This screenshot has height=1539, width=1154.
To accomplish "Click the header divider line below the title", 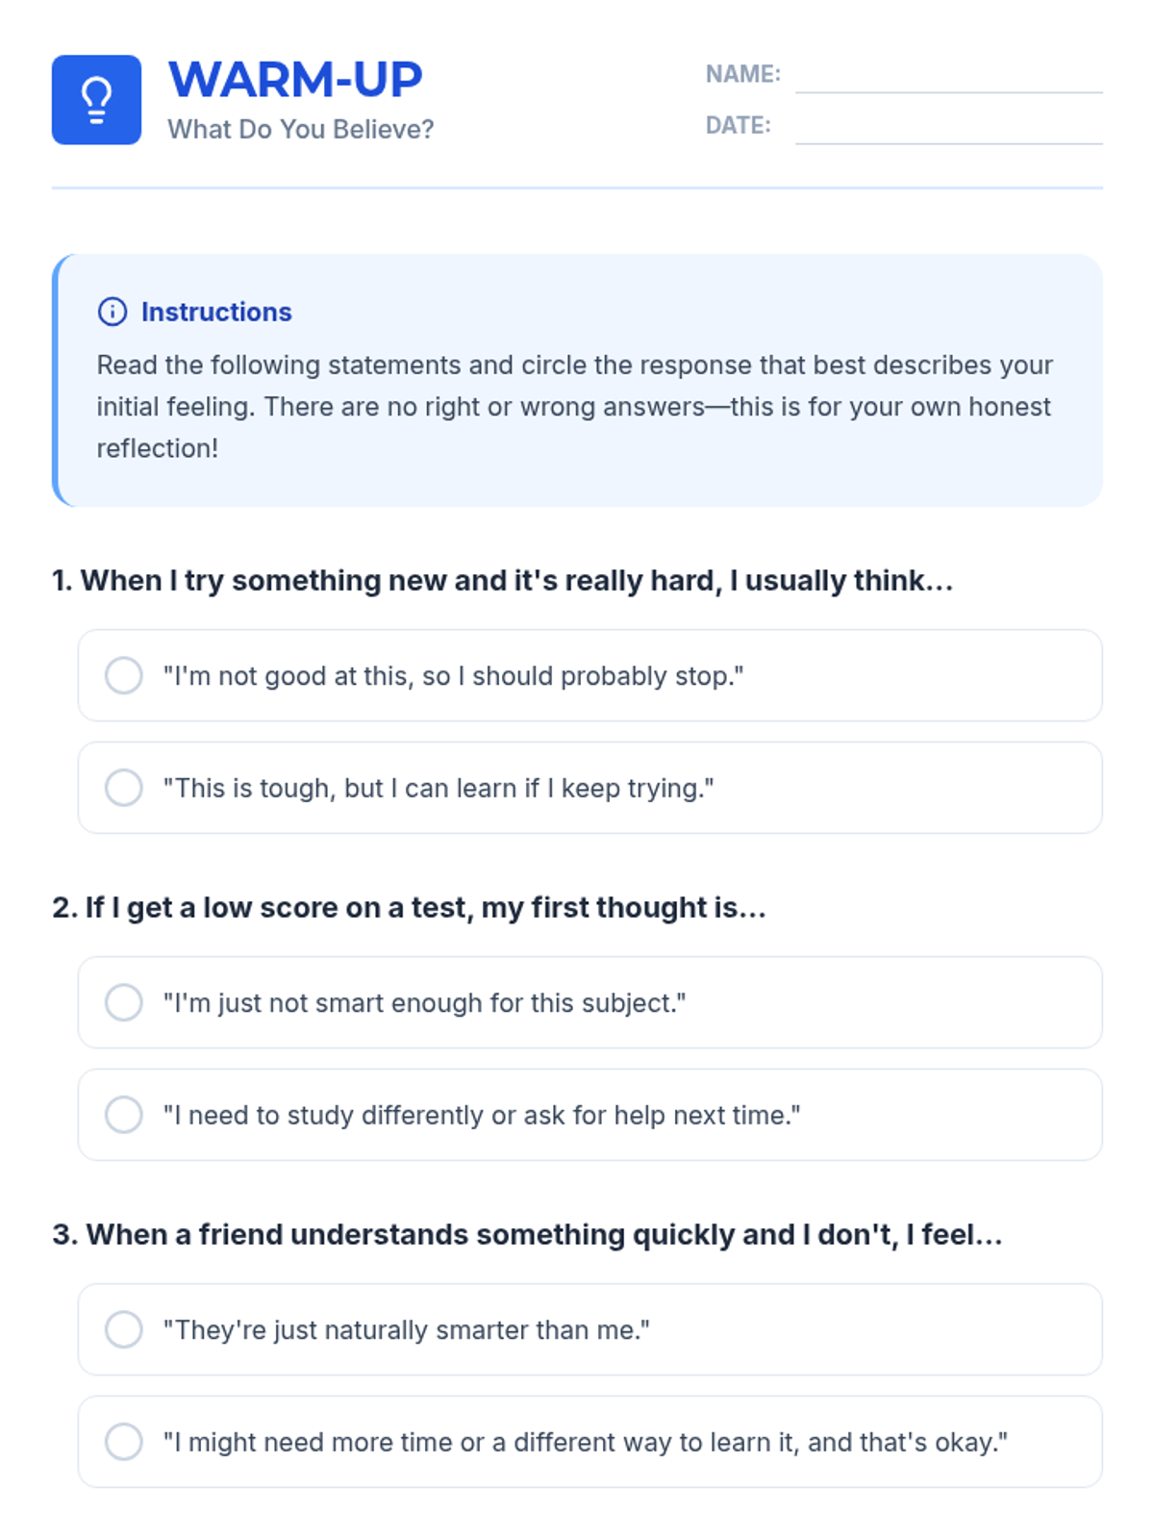I will pyautogui.click(x=577, y=188).
